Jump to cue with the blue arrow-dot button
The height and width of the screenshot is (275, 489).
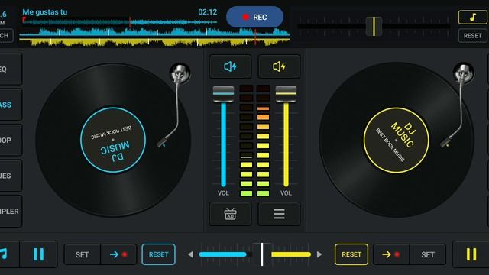(118, 254)
